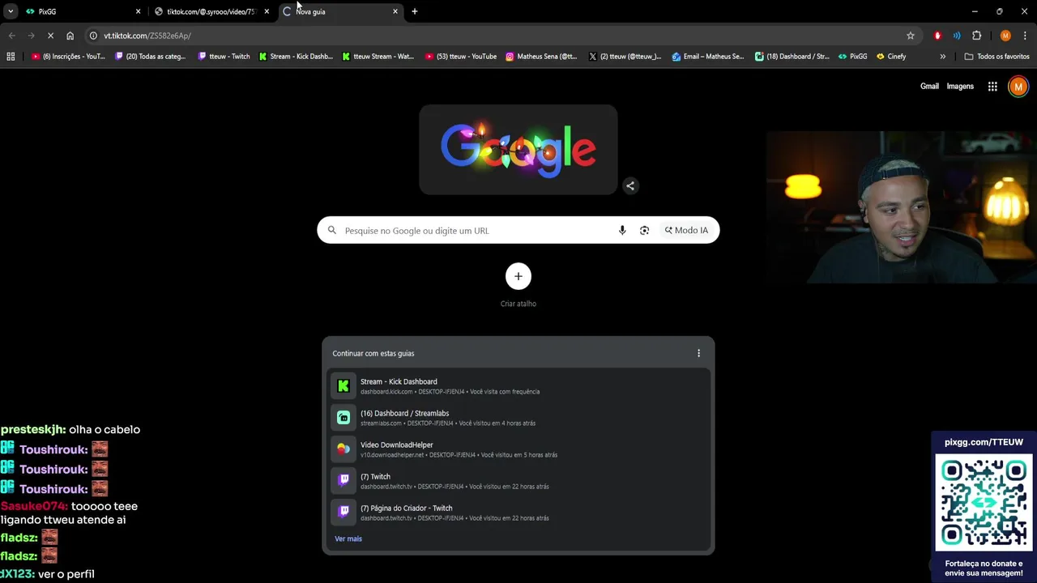View site information icon in address bar
The image size is (1037, 583).
tap(93, 36)
